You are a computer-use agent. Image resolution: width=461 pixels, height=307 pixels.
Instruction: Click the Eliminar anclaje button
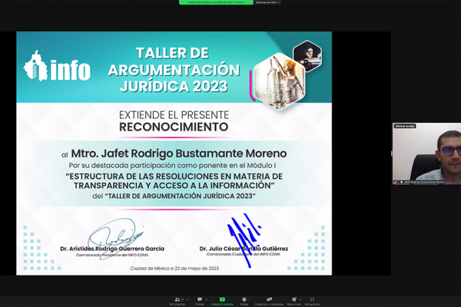tap(405, 126)
